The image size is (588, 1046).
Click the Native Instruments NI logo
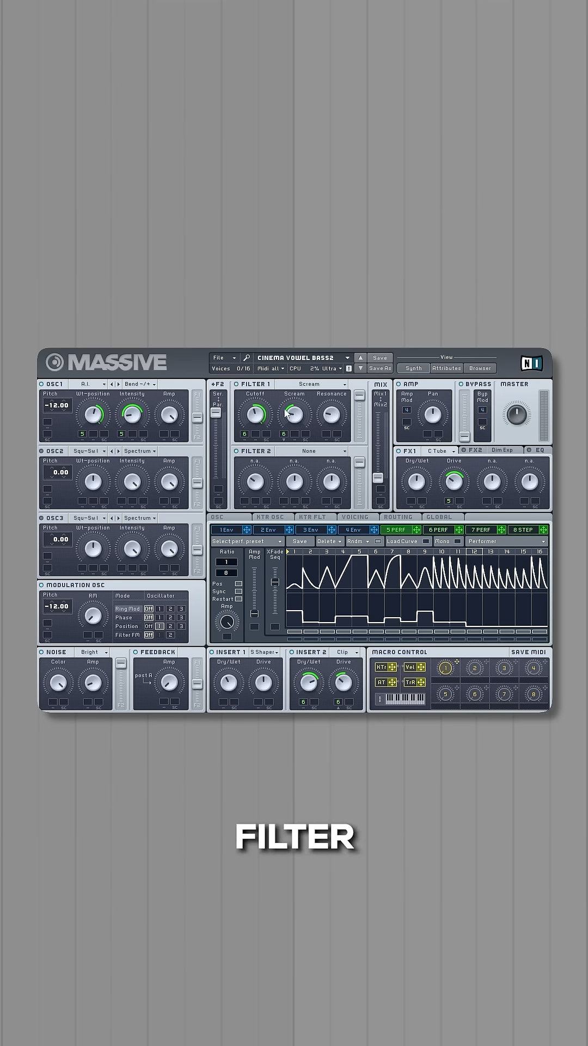[531, 363]
